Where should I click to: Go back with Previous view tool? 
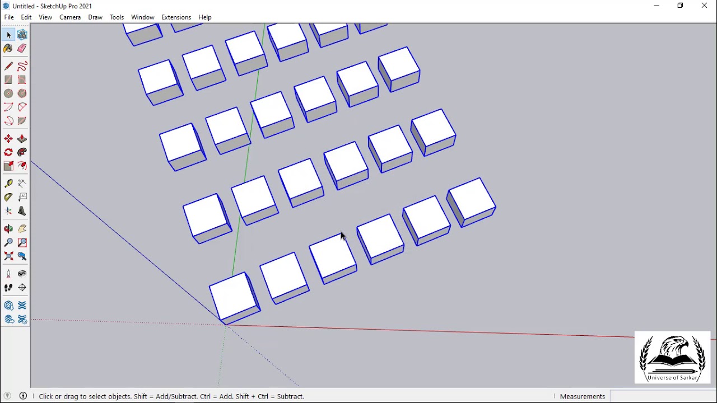[22, 256]
